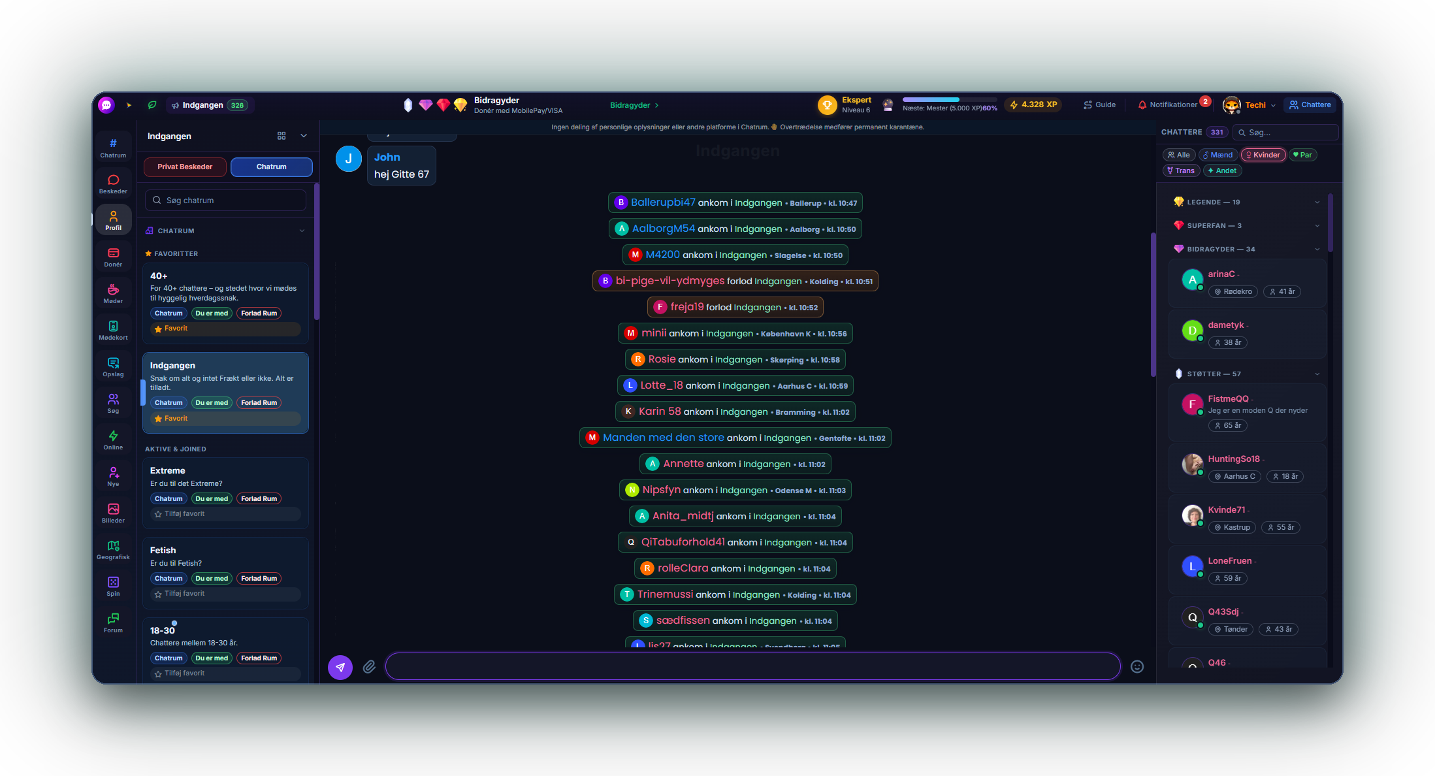Collapse the Chatrum section chevron

[x=302, y=231]
